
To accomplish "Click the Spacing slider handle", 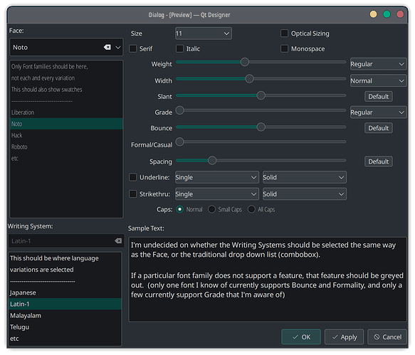I will pos(212,160).
